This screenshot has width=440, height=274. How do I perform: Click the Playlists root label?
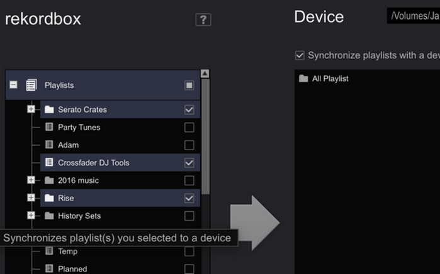click(59, 85)
